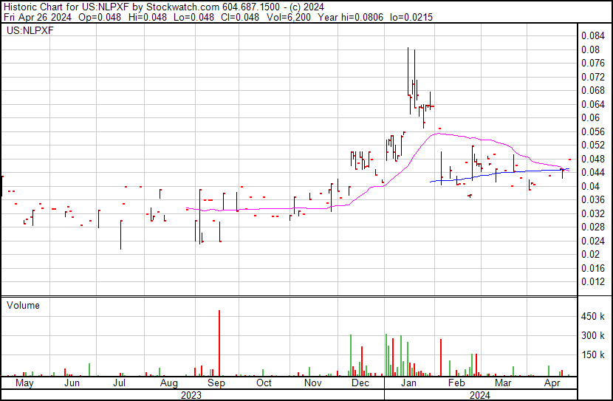613x401 pixels.
Task: Click the 0.012 price axis label
Action: tap(593, 282)
